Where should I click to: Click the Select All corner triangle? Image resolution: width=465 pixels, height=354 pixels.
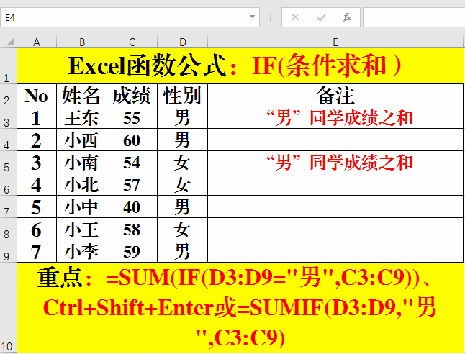click(x=10, y=42)
